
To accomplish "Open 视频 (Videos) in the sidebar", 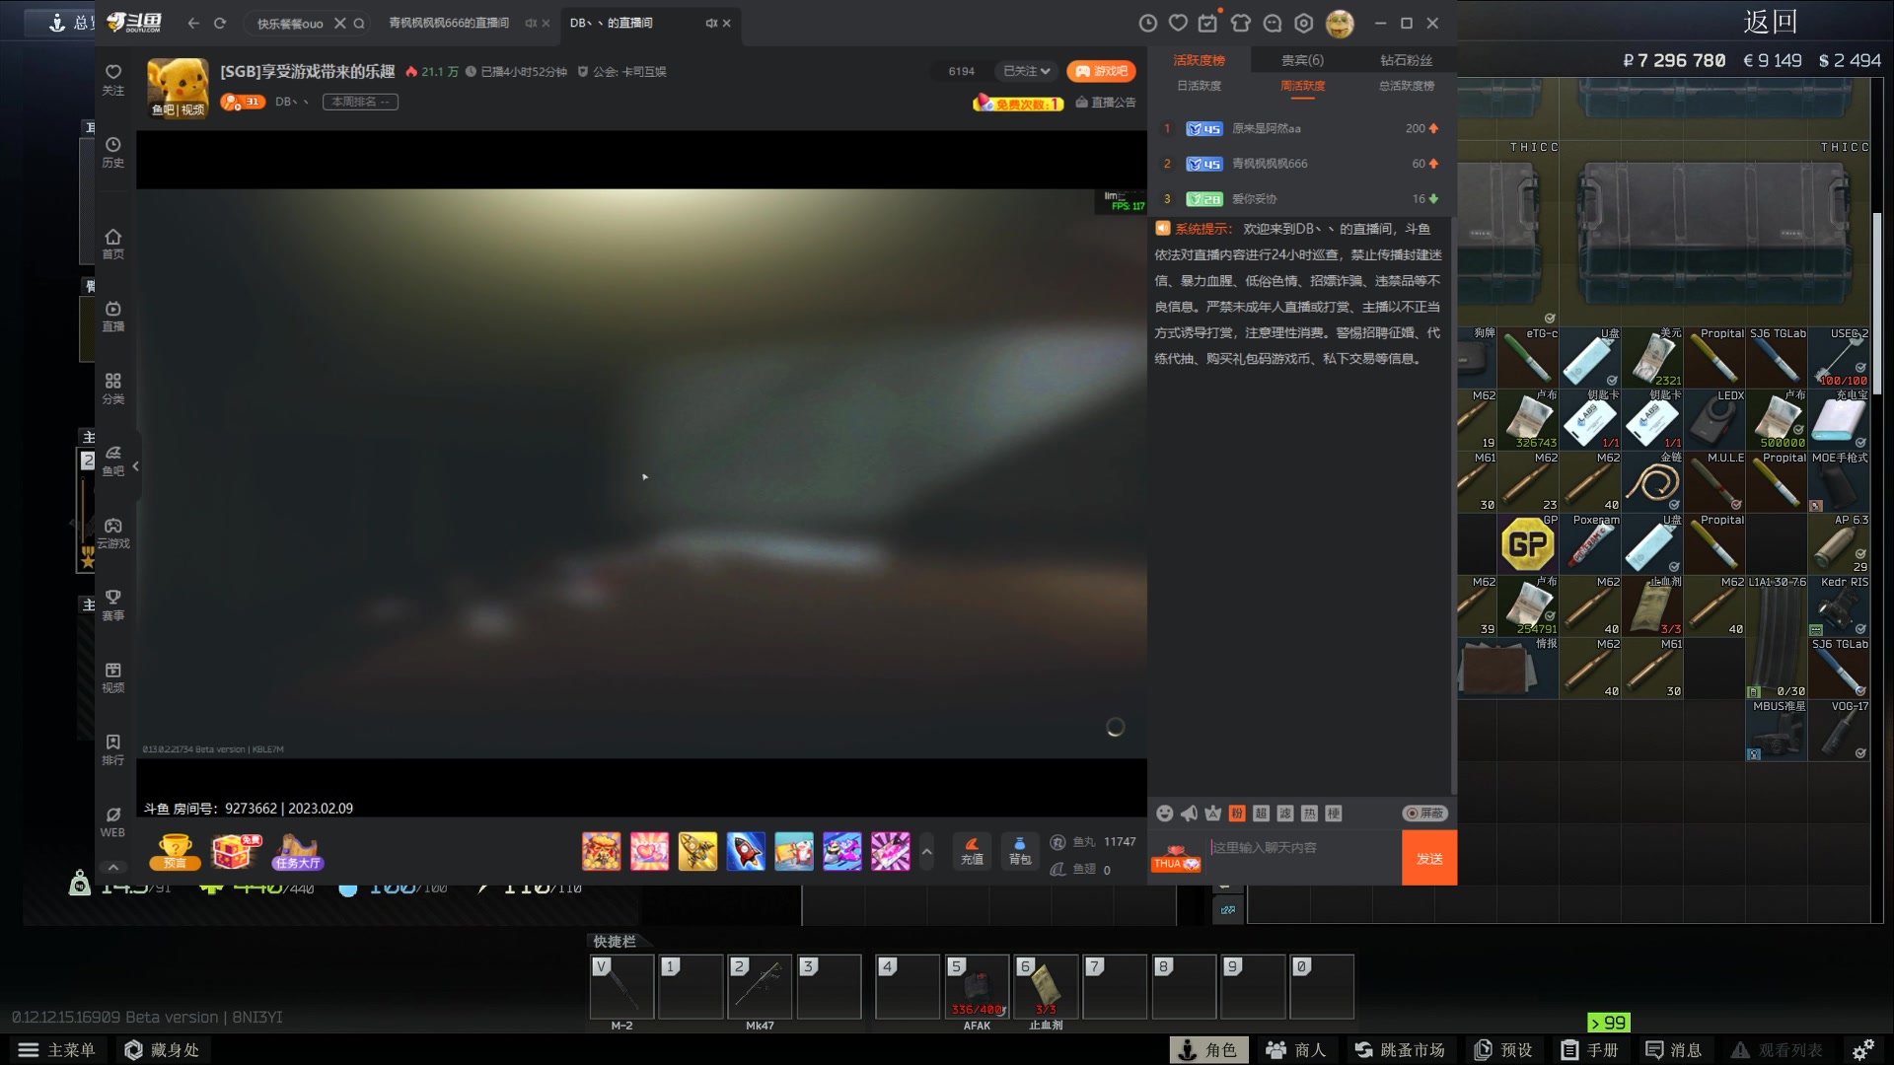I will 113,677.
